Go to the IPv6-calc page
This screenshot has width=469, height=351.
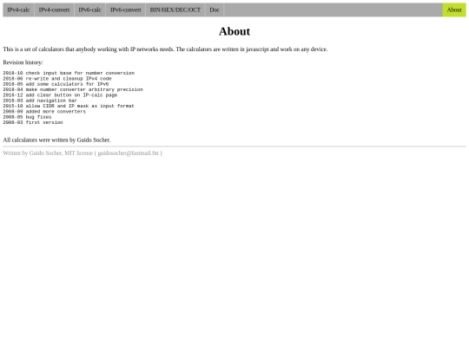[89, 10]
